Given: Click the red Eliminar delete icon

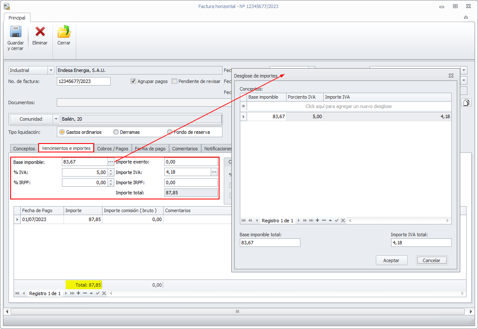Looking at the screenshot, I should point(40,32).
